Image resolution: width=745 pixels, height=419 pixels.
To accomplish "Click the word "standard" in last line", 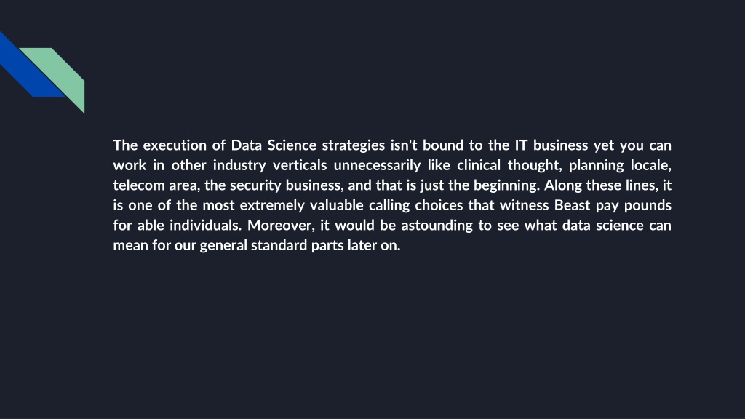I will pos(279,244).
